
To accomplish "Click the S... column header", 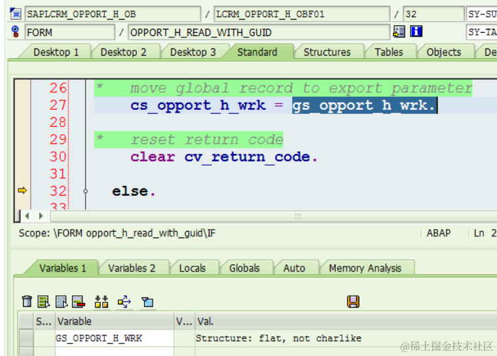I will coord(44,321).
